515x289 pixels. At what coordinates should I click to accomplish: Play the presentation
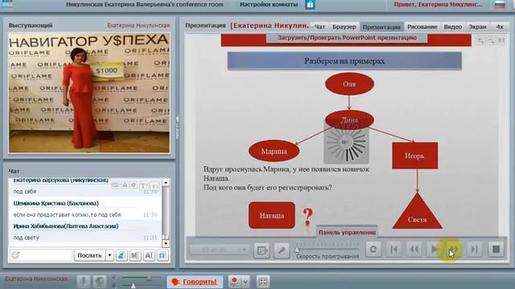[x=435, y=250]
